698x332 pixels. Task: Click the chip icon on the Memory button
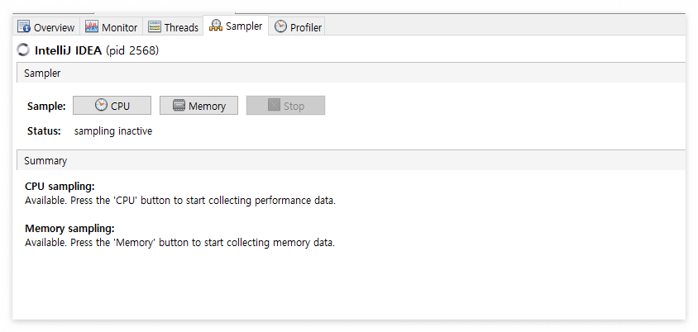pos(179,106)
